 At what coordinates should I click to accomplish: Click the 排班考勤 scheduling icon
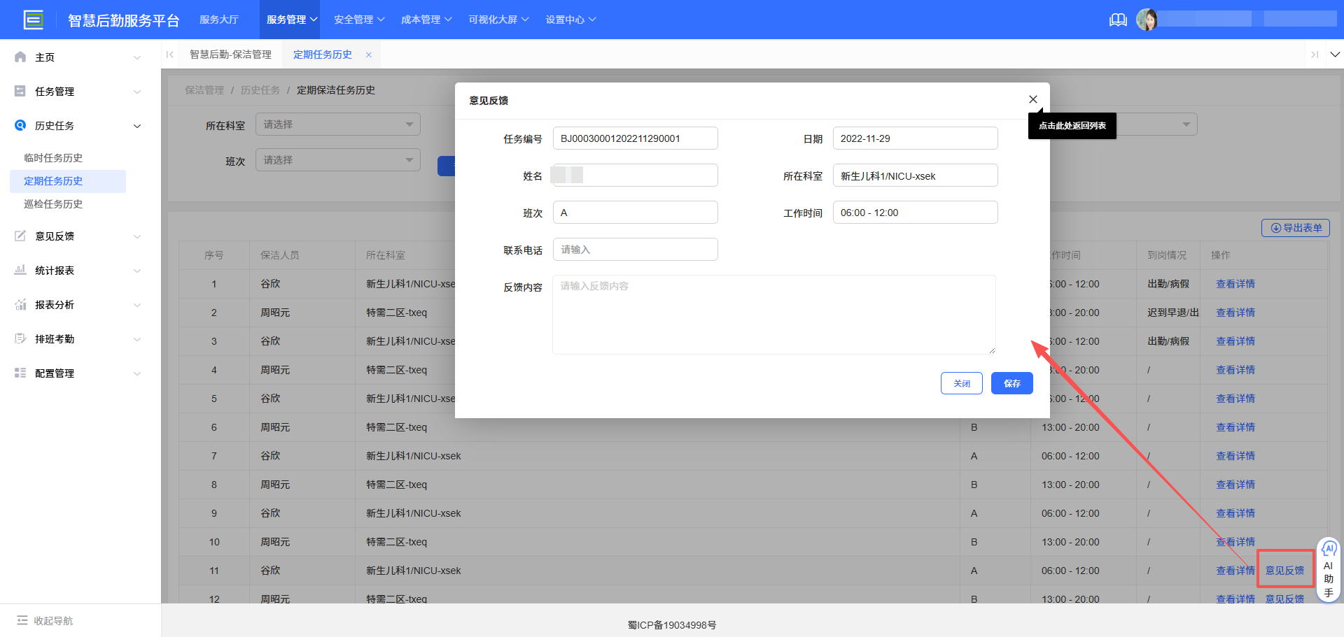click(20, 338)
